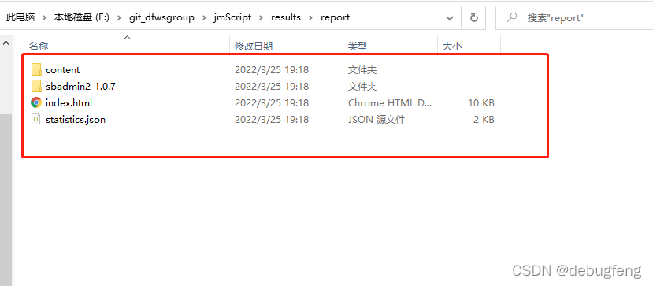This screenshot has width=653, height=286.
Task: Click the Chrome icon of index.html
Action: (36, 103)
